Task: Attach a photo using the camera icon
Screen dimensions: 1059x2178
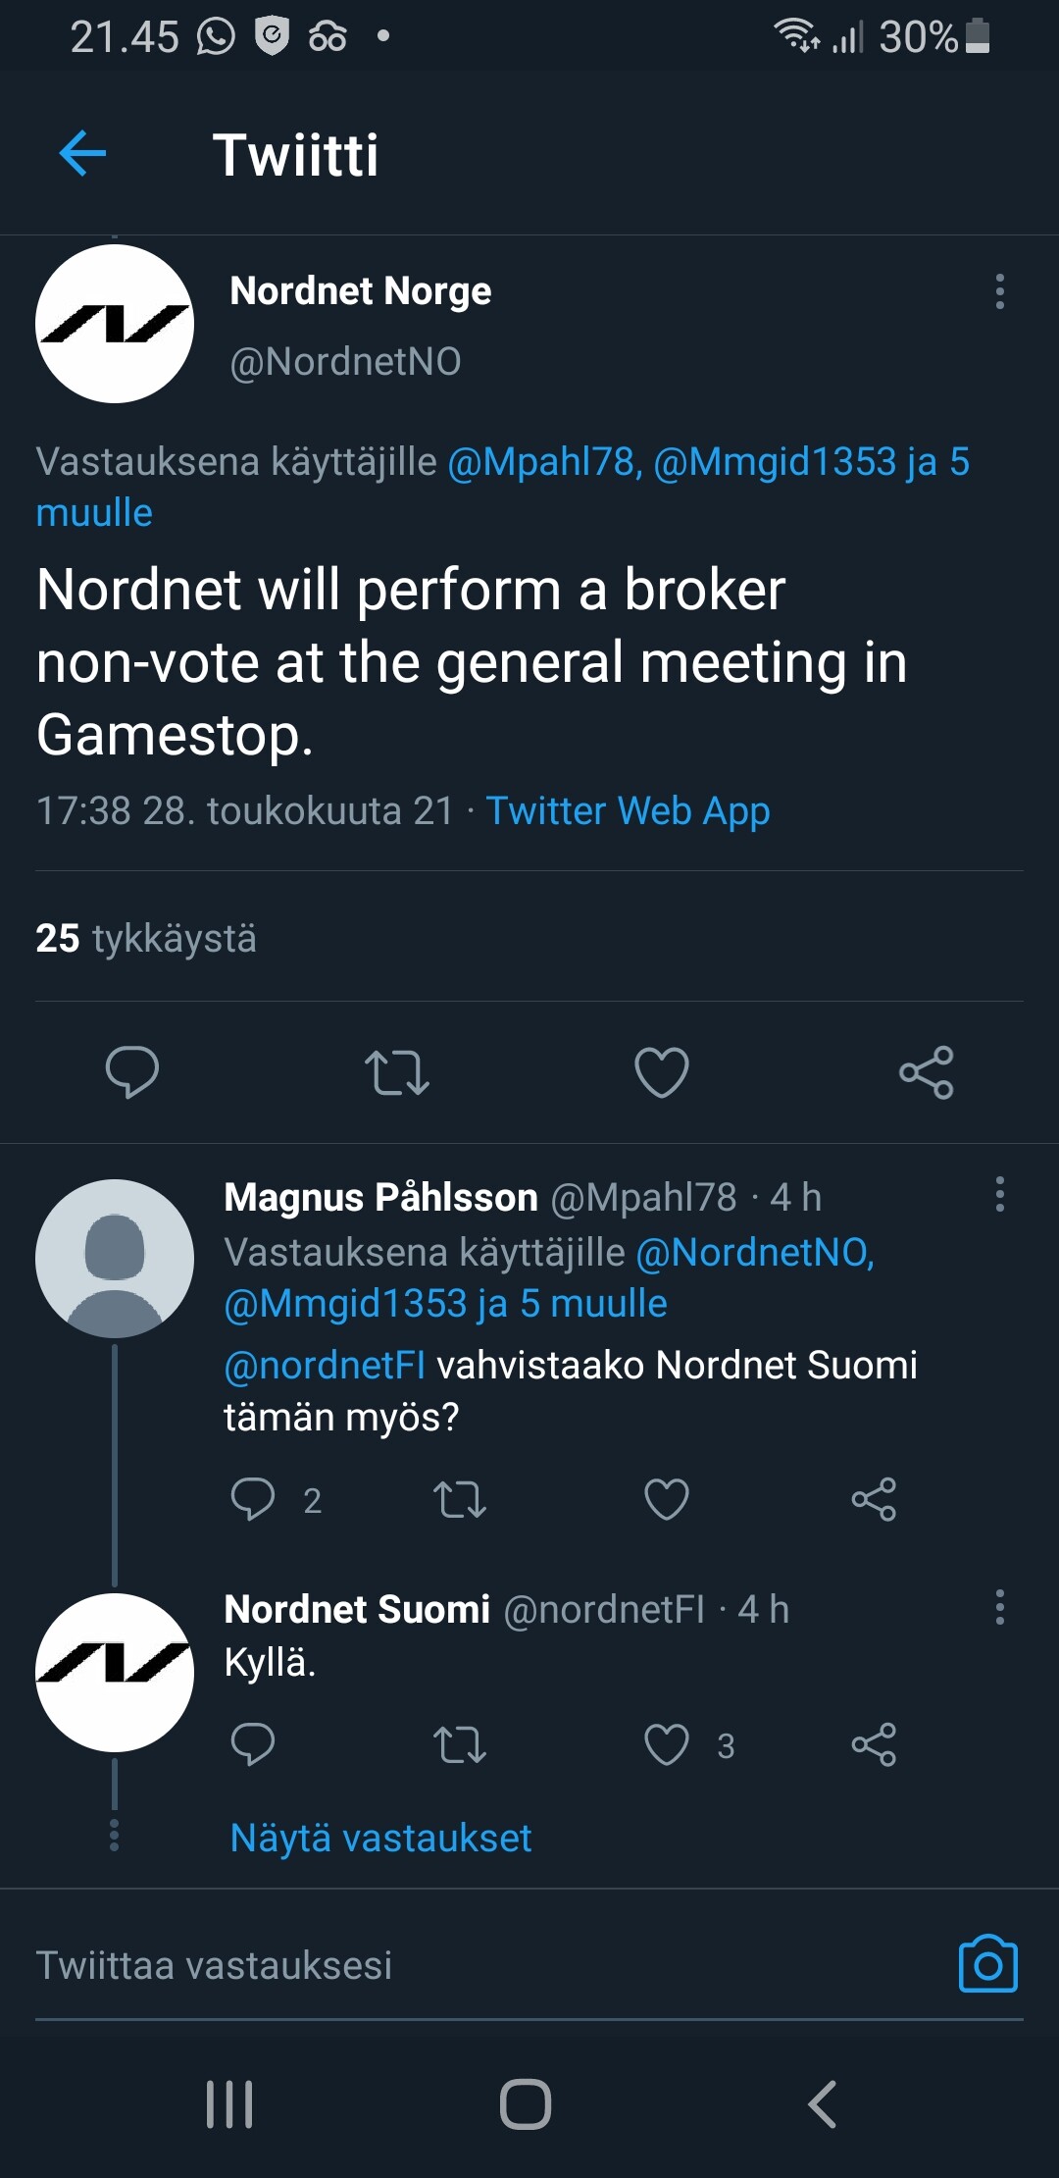Action: pos(987,1964)
